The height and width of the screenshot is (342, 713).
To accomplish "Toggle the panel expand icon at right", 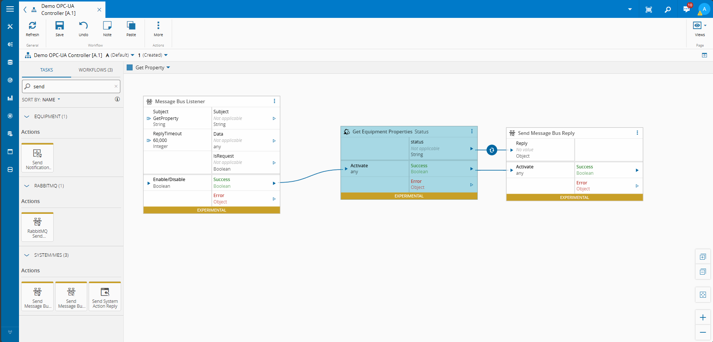I will tap(704, 55).
